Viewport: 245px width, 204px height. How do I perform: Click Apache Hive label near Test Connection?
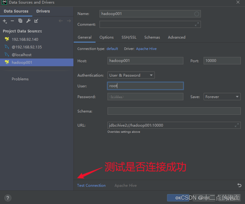[126, 185]
